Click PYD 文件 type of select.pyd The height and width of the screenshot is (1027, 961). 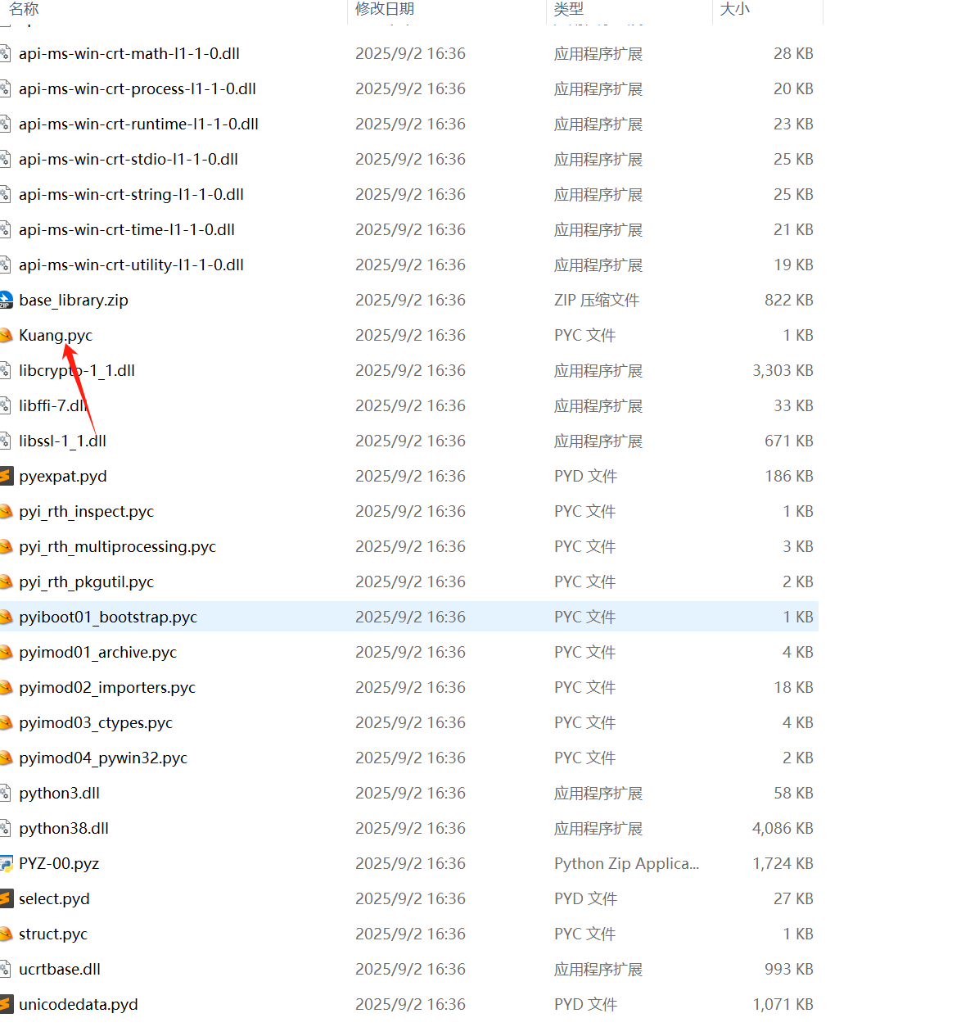(585, 899)
